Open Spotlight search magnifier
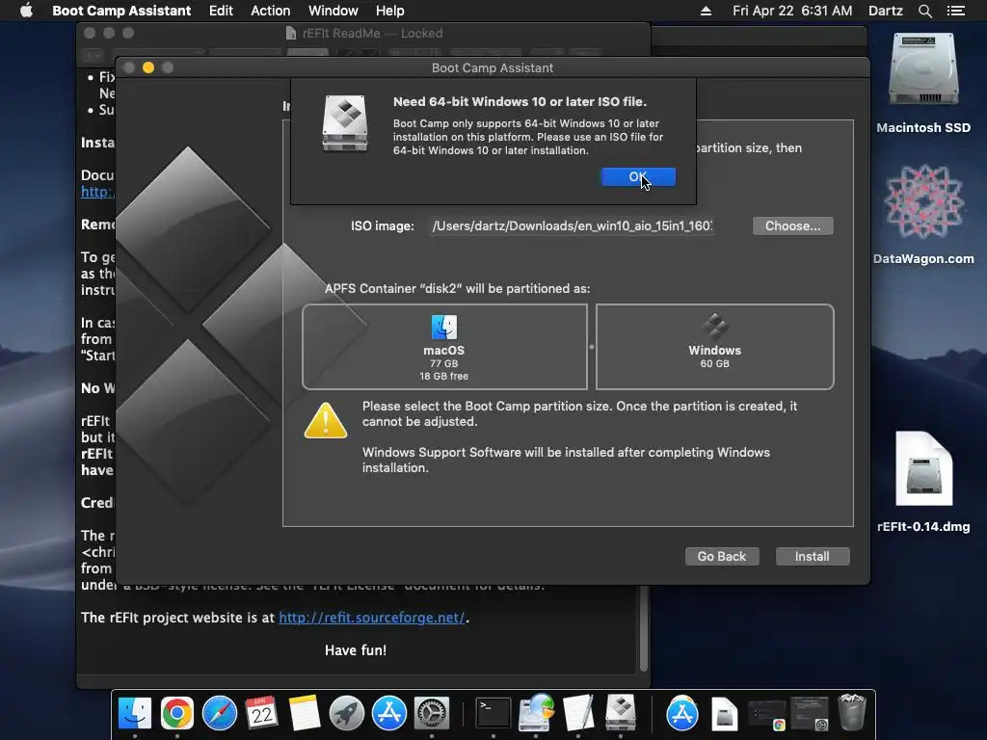 [925, 11]
